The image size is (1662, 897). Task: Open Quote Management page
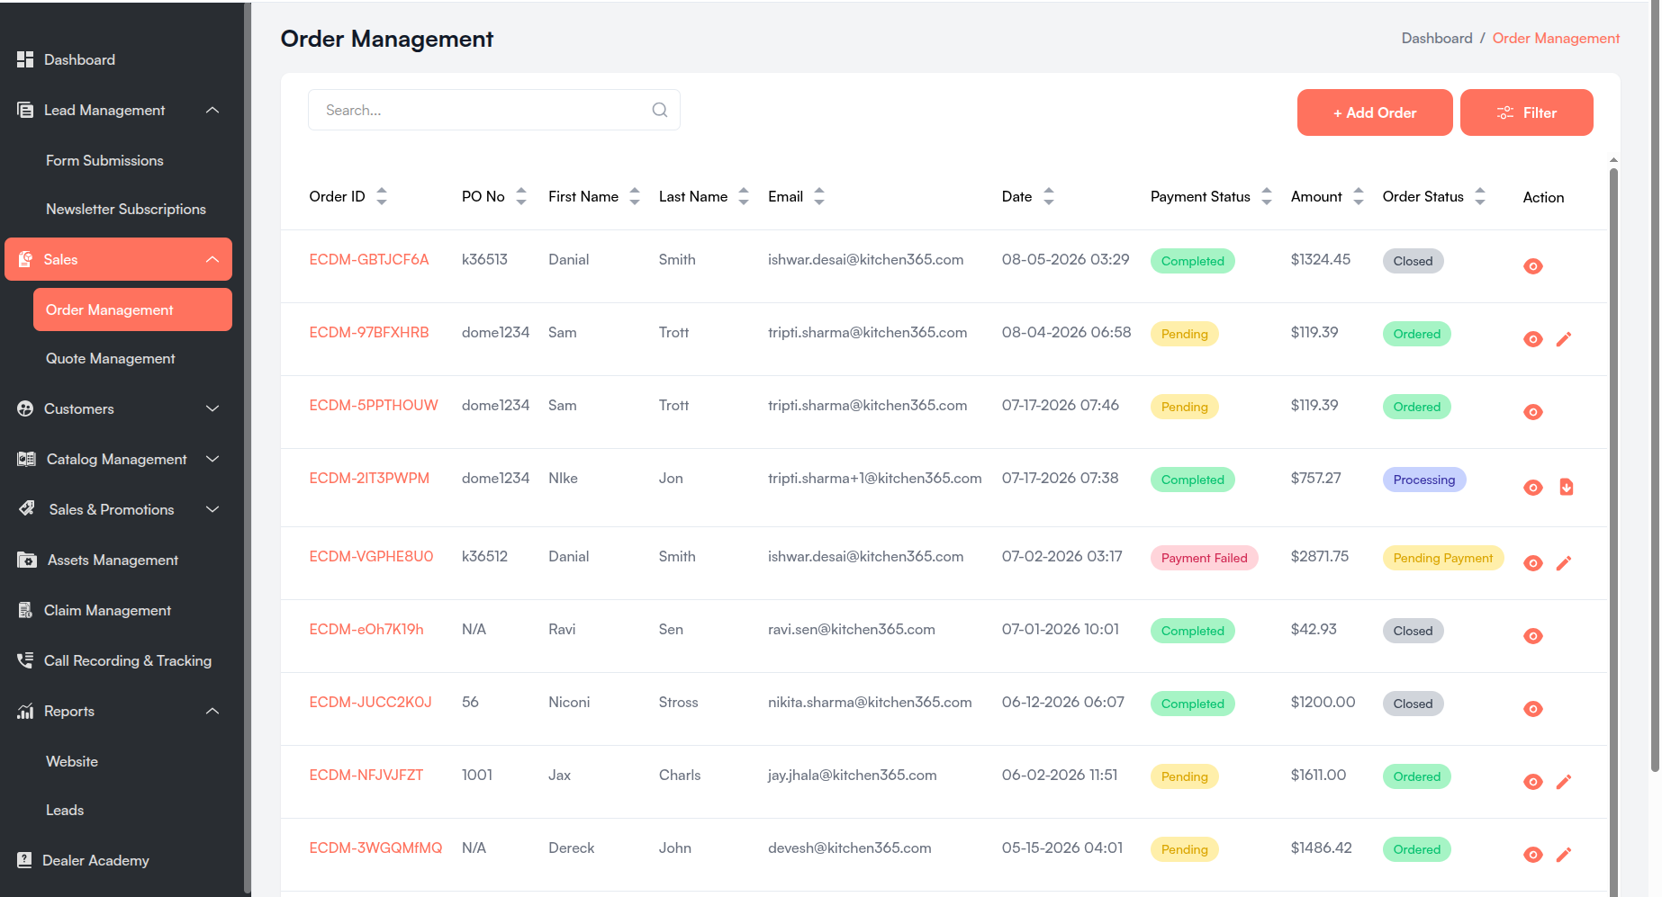(x=111, y=358)
